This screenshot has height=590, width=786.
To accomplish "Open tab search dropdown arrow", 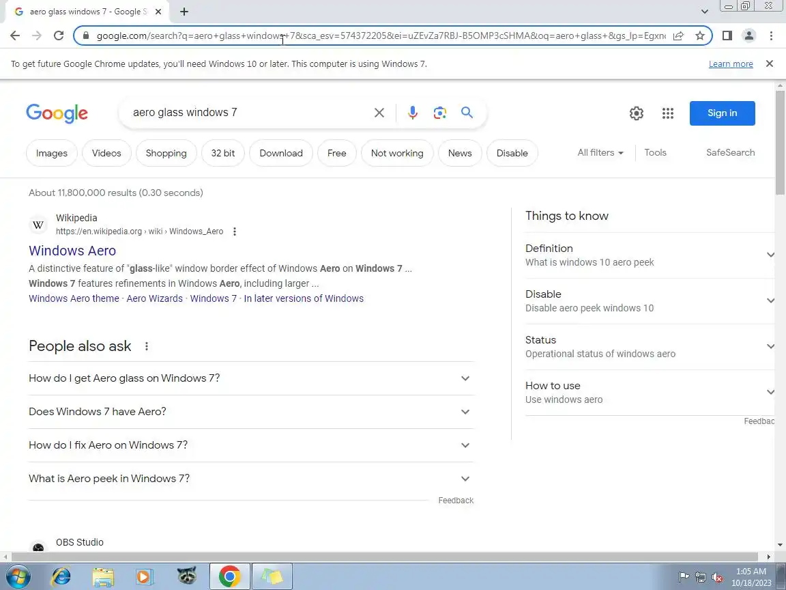I will 704,12.
